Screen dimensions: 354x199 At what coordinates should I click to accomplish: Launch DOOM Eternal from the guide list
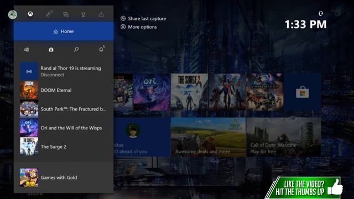pyautogui.click(x=64, y=90)
